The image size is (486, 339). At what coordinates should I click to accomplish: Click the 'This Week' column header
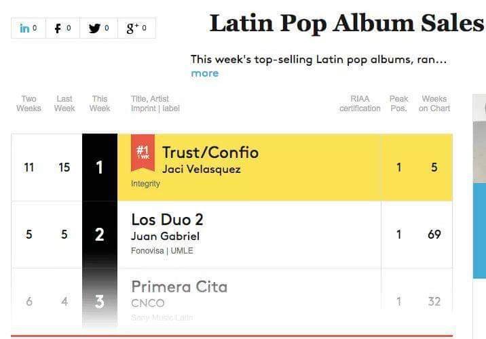click(100, 104)
